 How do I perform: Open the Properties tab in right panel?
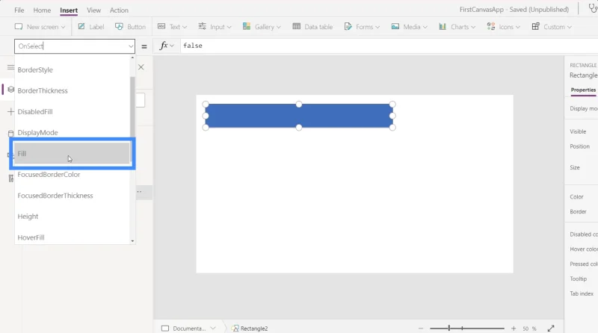(583, 90)
